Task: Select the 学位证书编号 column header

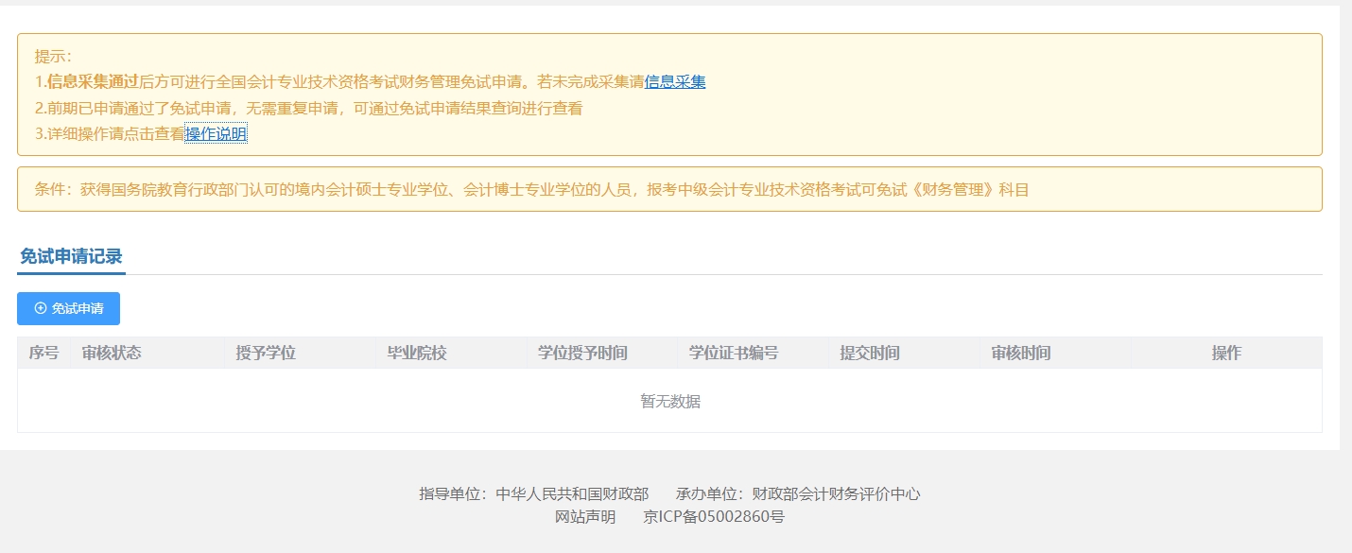Action: [x=734, y=353]
